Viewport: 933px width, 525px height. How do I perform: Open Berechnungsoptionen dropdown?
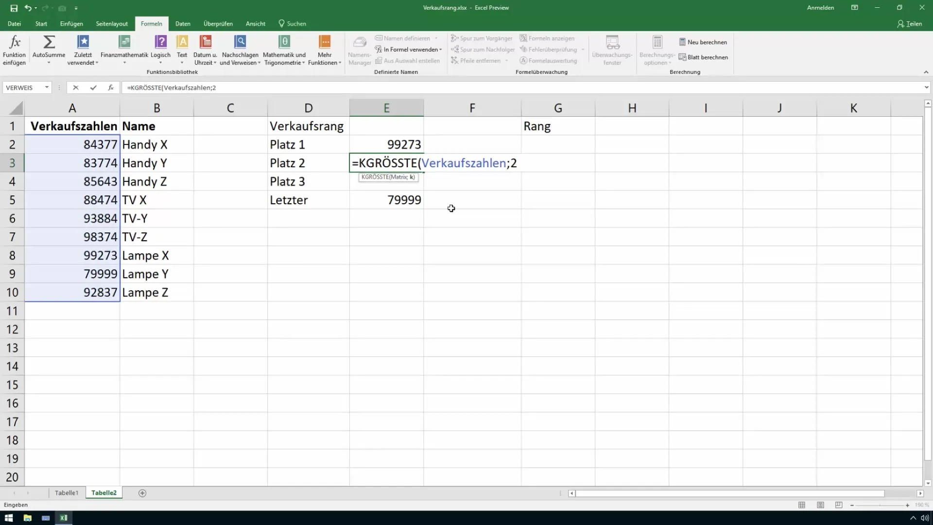657,50
